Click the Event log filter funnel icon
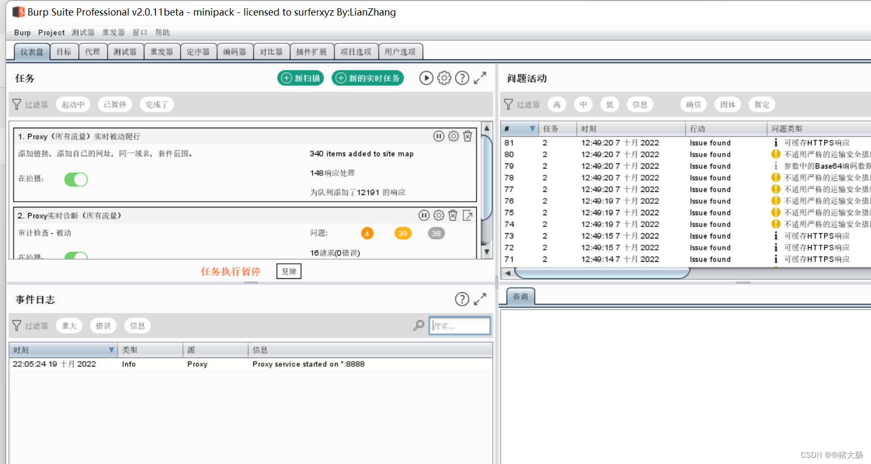 click(x=17, y=325)
